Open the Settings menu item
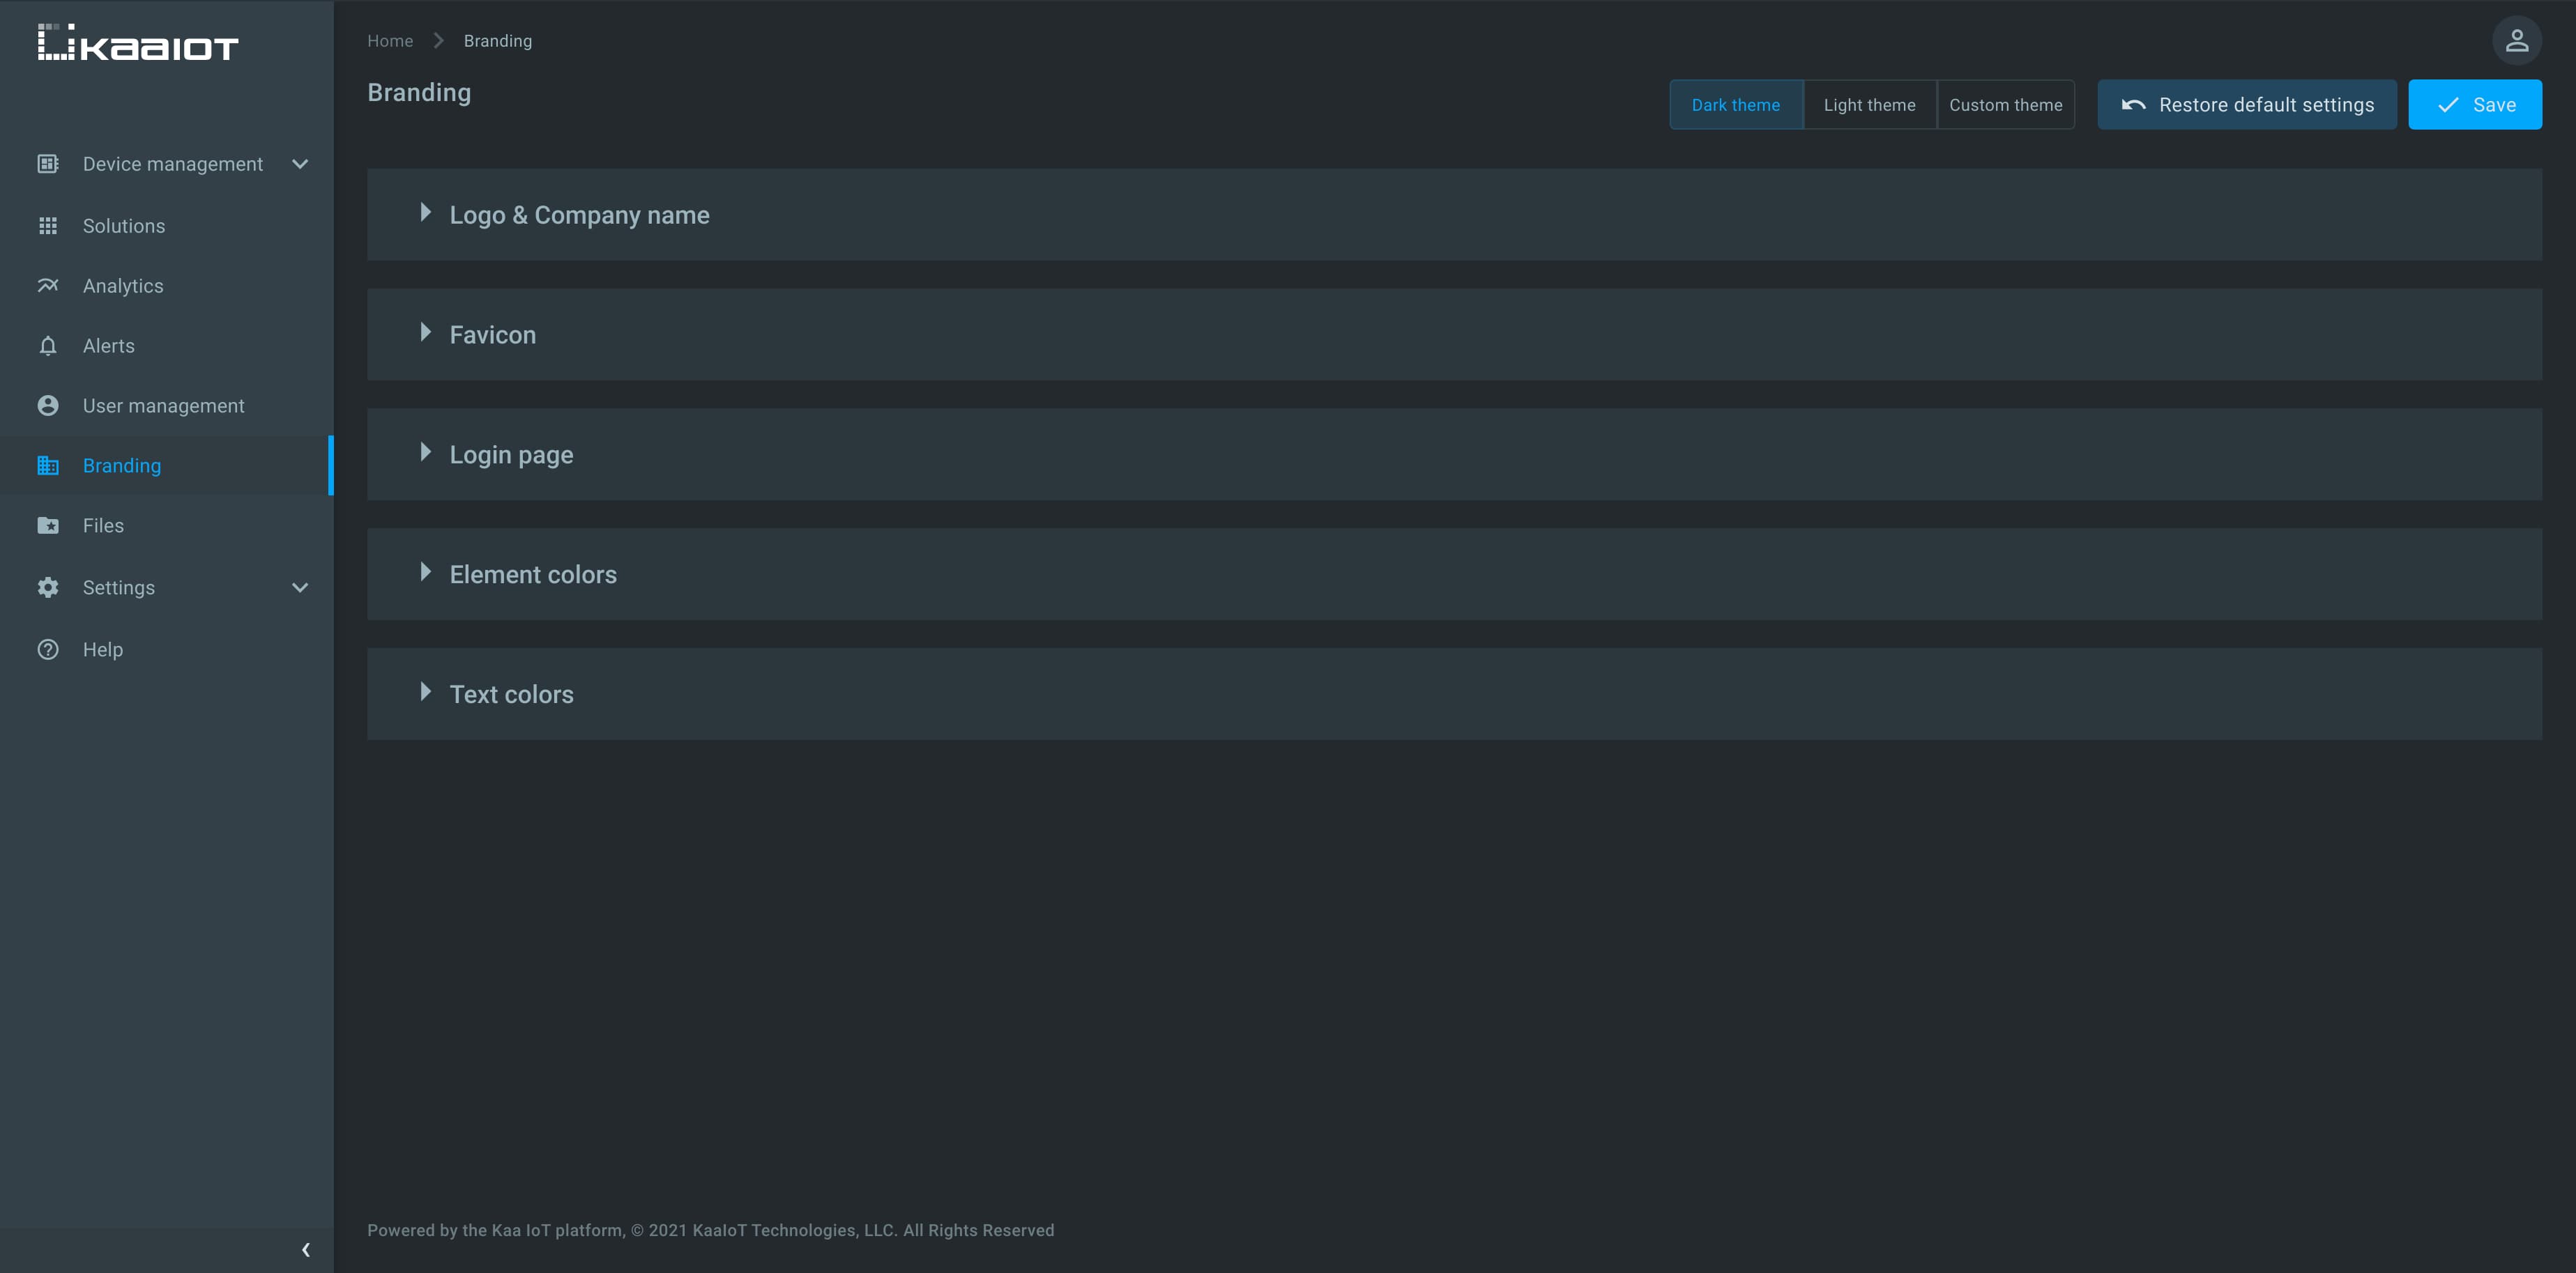 pyautogui.click(x=167, y=587)
